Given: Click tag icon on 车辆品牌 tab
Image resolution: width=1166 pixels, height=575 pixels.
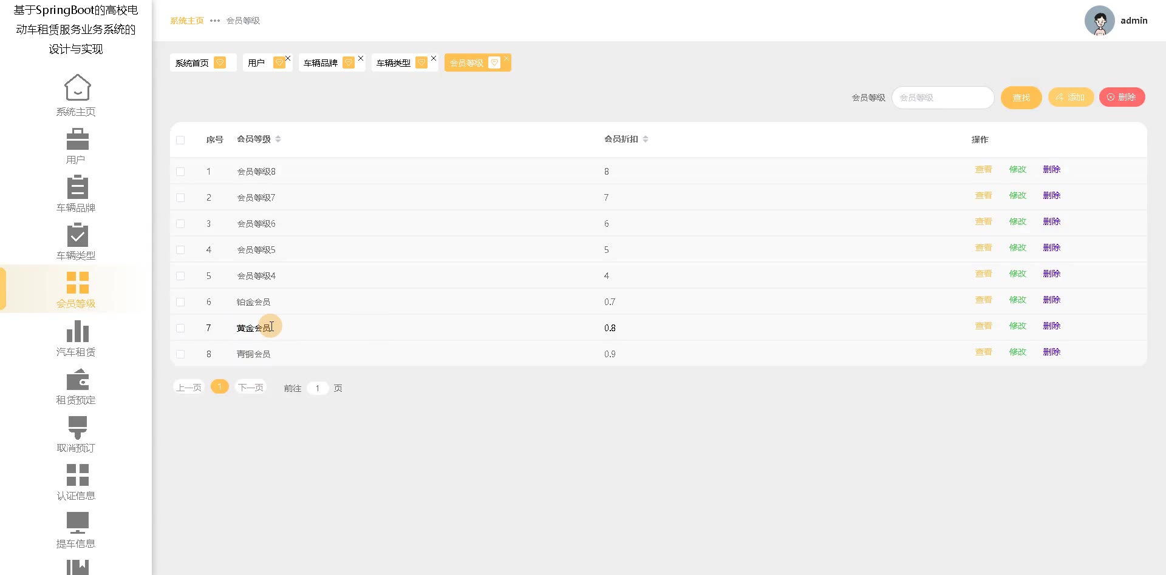Looking at the screenshot, I should pos(349,62).
